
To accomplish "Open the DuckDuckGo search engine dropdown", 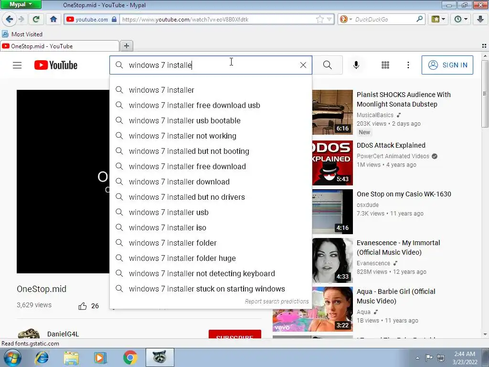I will coord(346,19).
